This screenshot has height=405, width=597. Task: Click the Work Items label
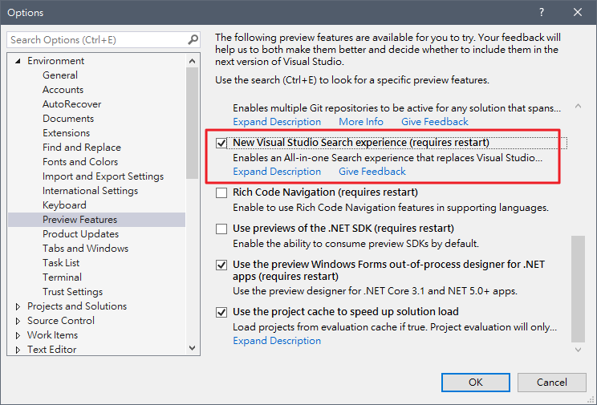click(52, 335)
